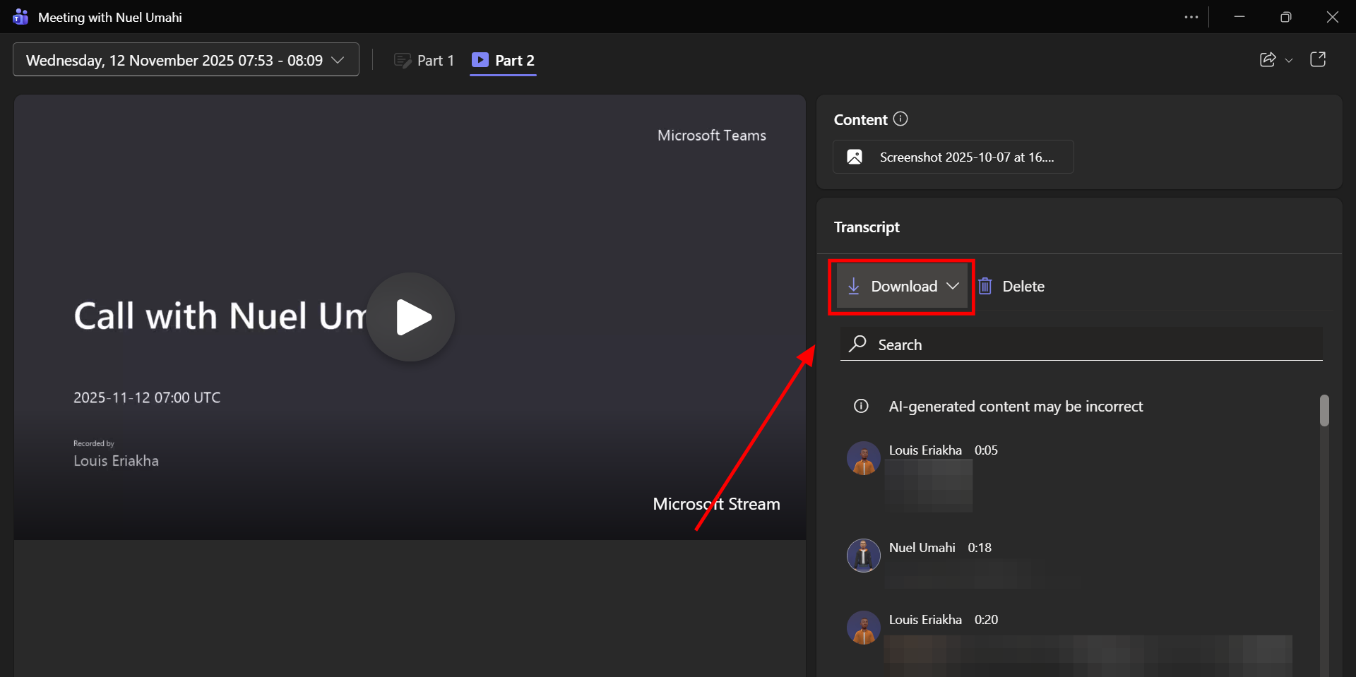Click Louis Eriakha avatar at 0:20
This screenshot has width=1356, height=677.
click(864, 628)
